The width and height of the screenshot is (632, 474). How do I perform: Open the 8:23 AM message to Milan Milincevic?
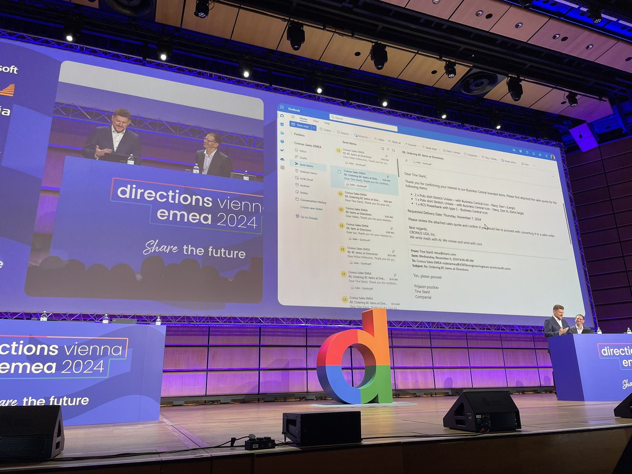(x=369, y=256)
